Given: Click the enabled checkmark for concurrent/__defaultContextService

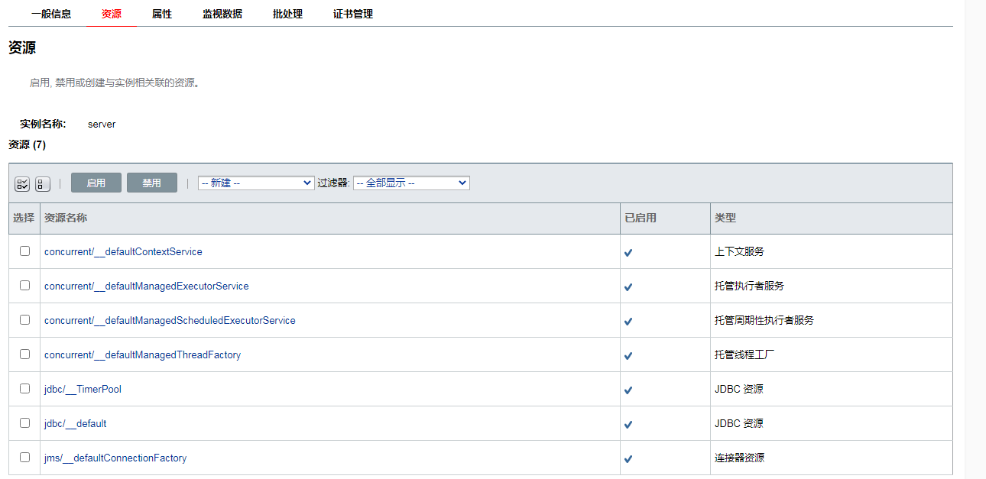Looking at the screenshot, I should point(628,252).
